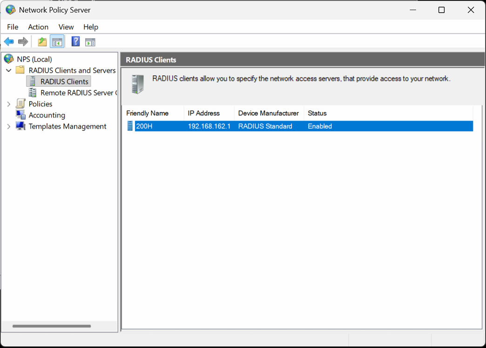This screenshot has width=486, height=348.
Task: Open the File menu
Action: pyautogui.click(x=13, y=27)
